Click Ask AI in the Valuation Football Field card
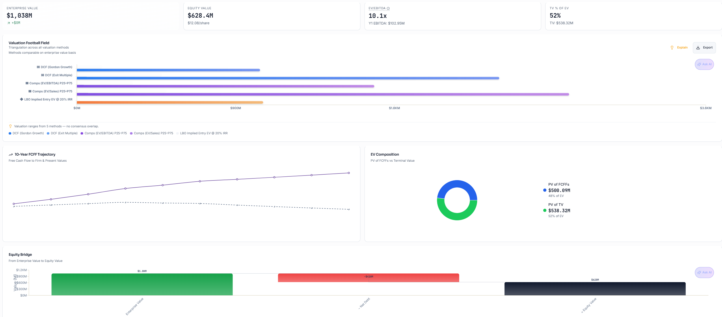The image size is (722, 317). (704, 64)
